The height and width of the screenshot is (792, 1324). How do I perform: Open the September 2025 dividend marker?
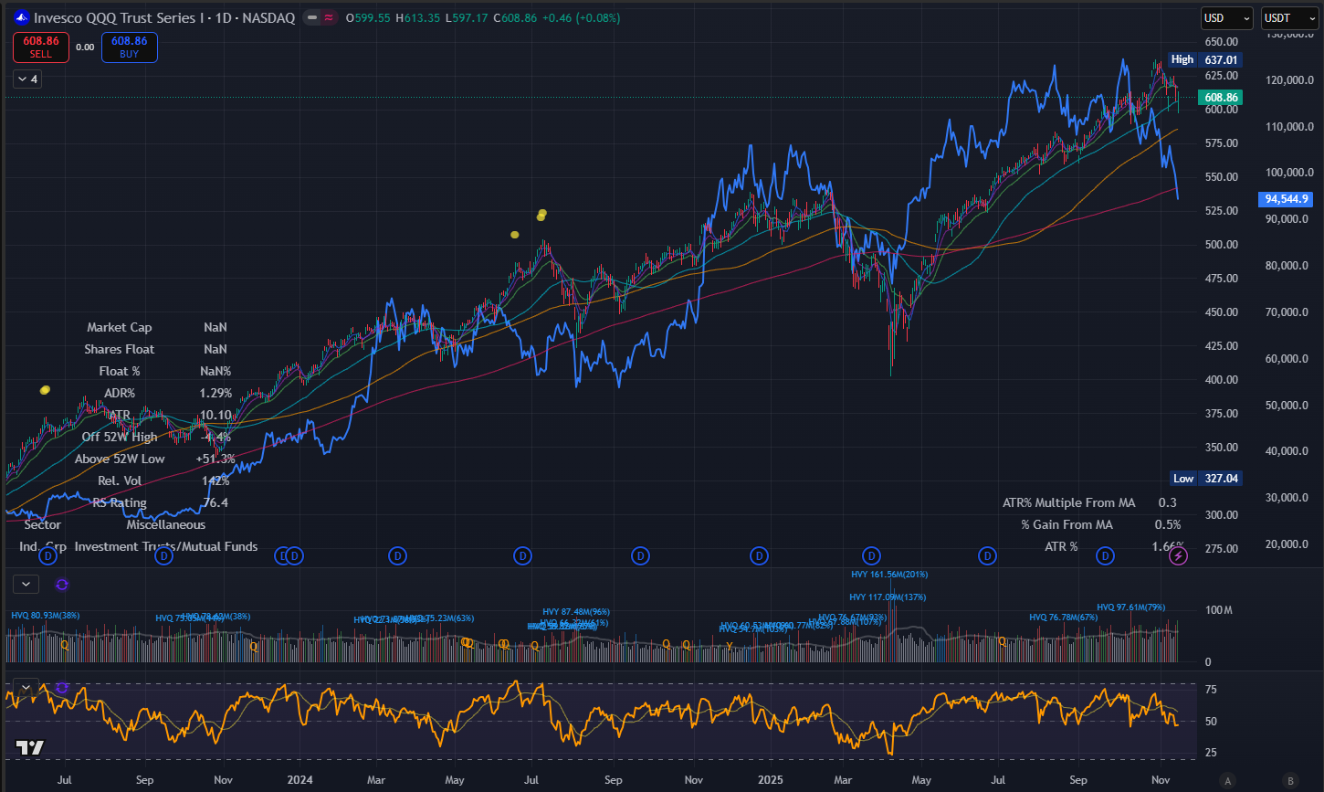click(1106, 555)
